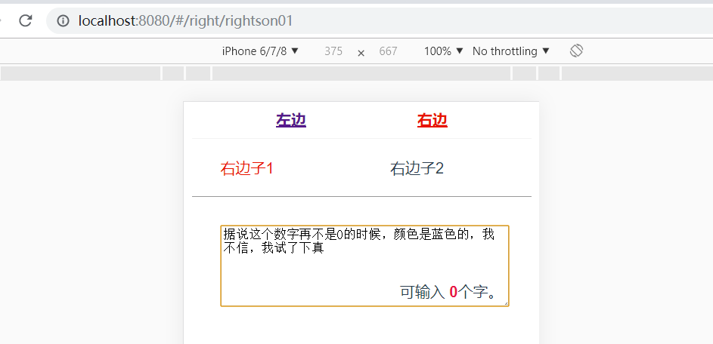Click the horizontal divider under the sub-tabs

361,196
